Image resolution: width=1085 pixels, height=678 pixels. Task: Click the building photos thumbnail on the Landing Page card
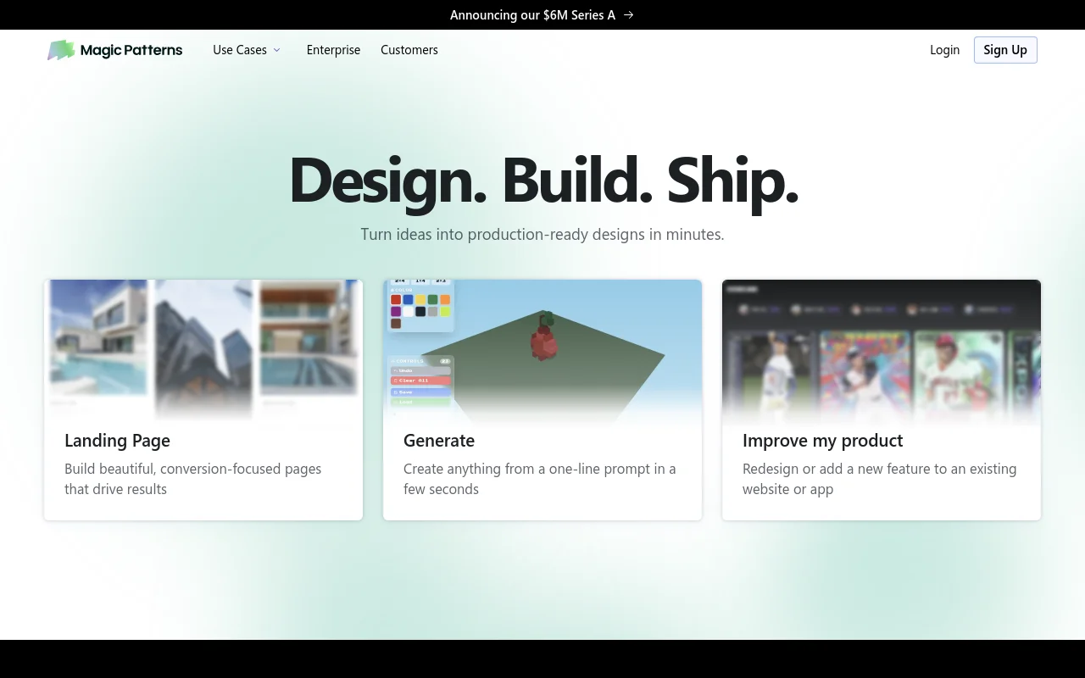coord(203,349)
